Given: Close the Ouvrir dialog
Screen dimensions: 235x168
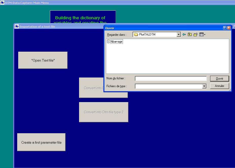Looking at the screenshot, I should [x=229, y=28].
